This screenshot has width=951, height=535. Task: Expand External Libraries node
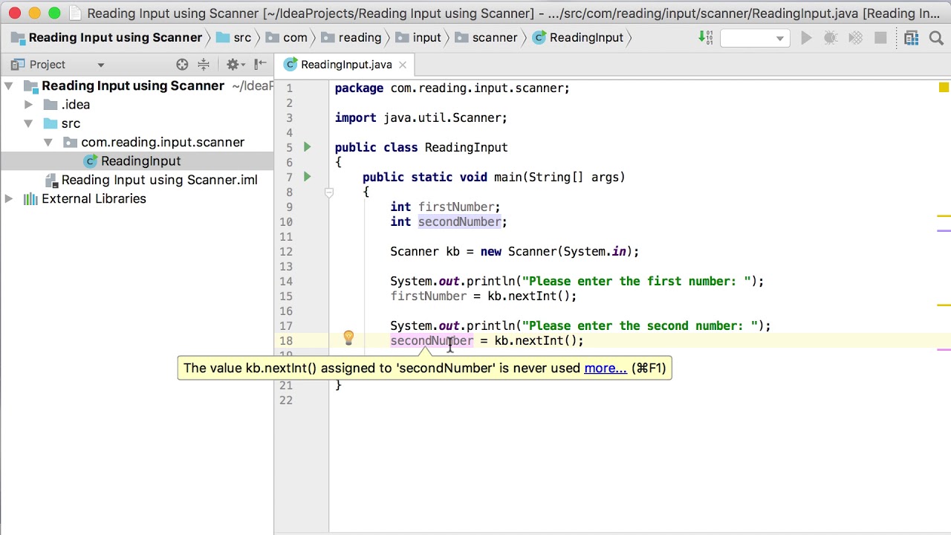(x=9, y=198)
